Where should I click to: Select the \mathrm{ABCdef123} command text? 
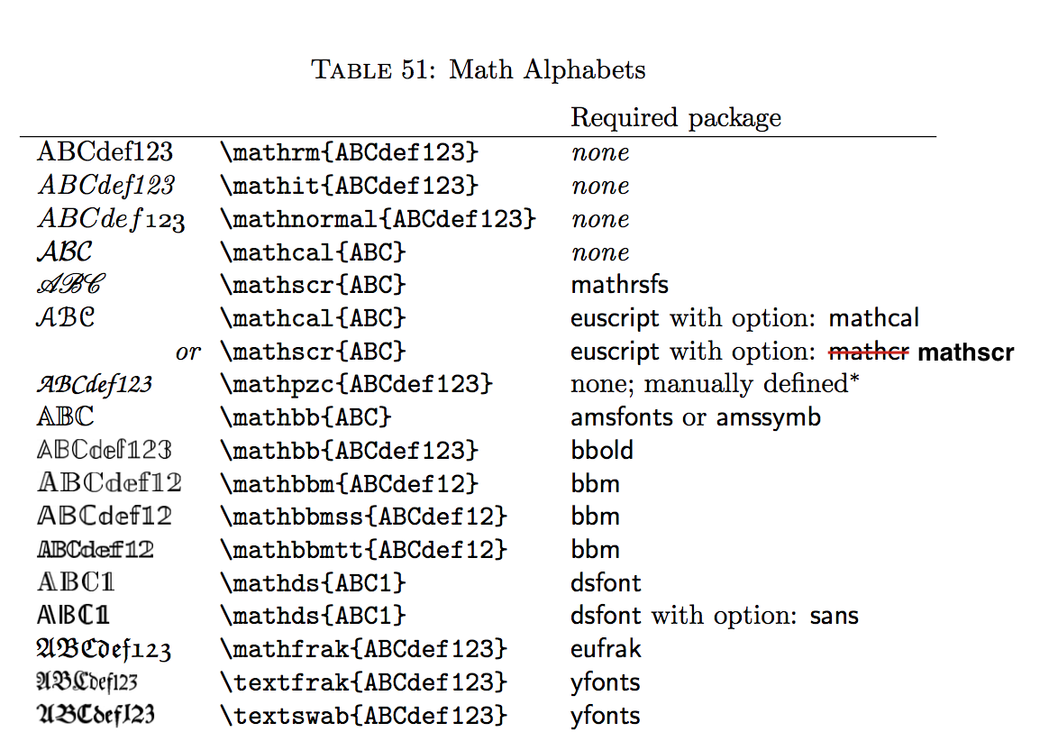pos(350,151)
